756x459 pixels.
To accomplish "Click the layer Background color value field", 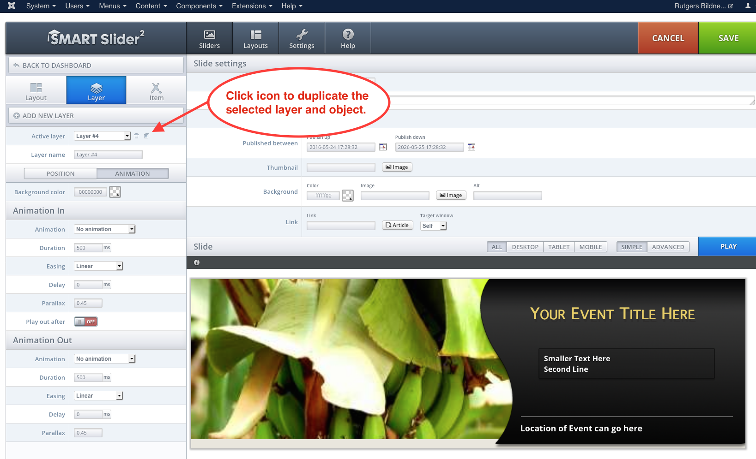I will 91,192.
